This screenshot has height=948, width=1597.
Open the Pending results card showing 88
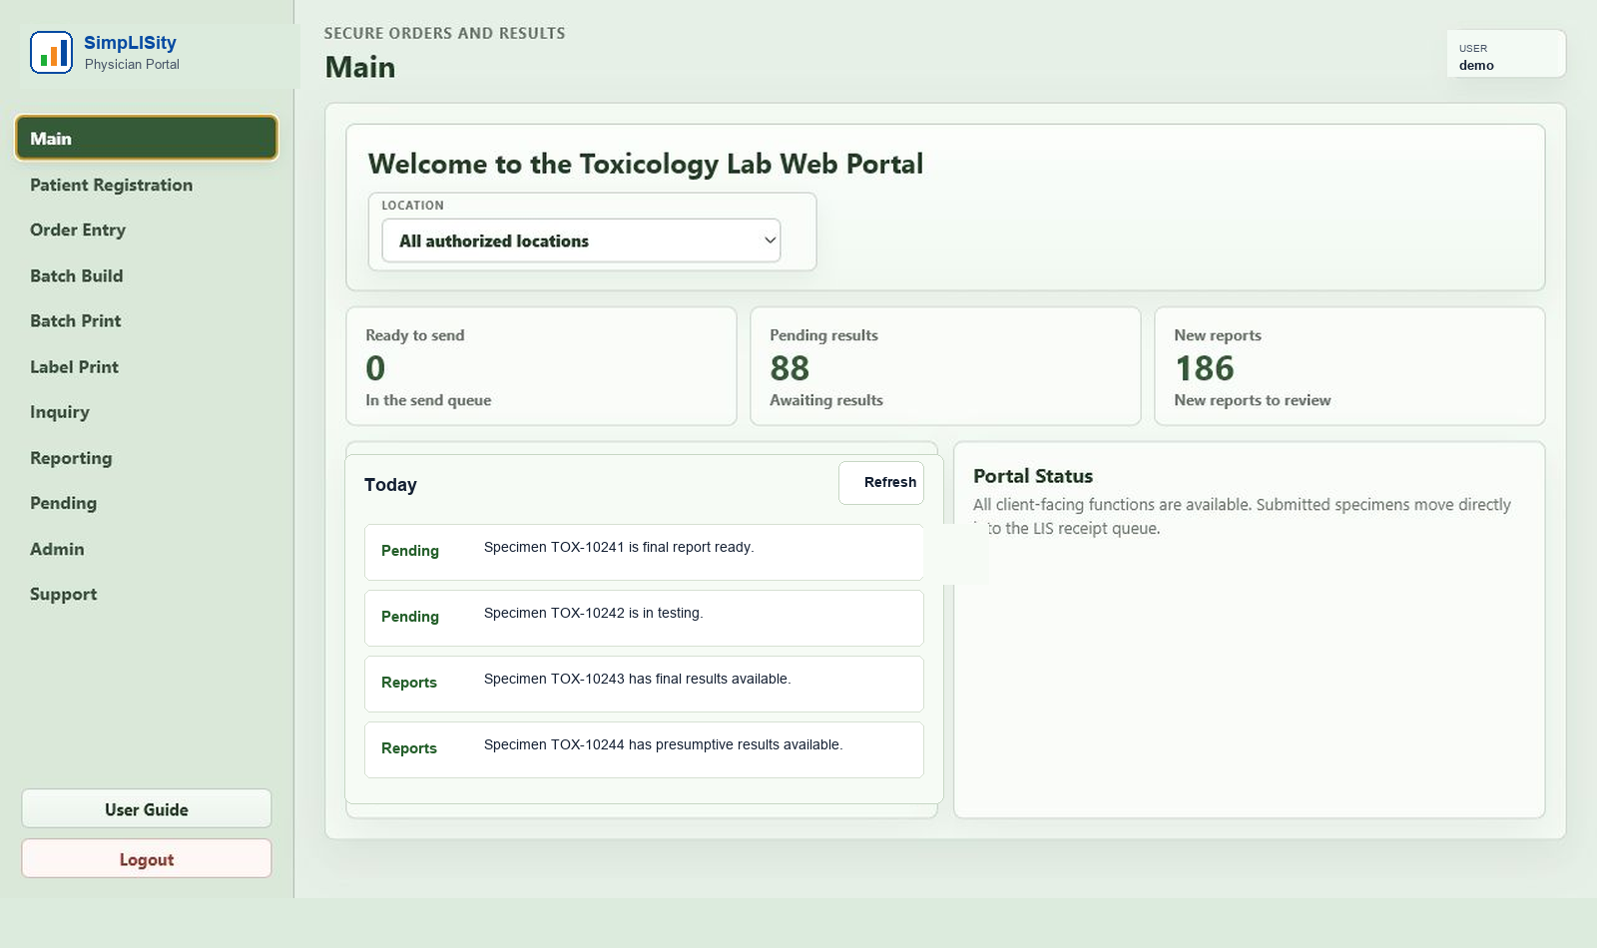(x=945, y=366)
